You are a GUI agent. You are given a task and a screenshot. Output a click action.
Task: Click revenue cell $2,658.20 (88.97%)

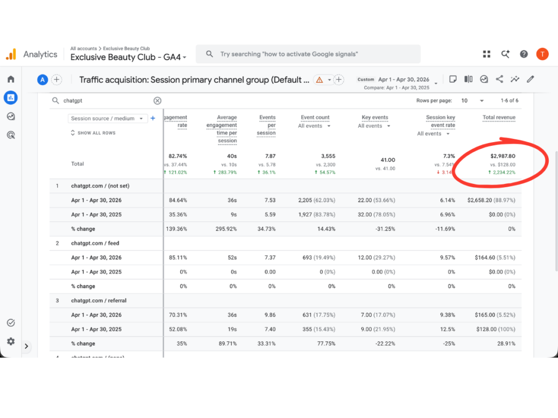[492, 200]
